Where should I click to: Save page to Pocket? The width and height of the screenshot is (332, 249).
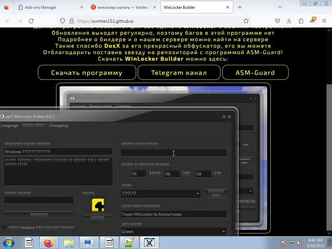(x=278, y=21)
